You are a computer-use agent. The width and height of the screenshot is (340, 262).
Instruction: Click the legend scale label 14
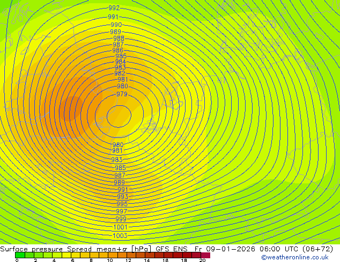pos(147,260)
